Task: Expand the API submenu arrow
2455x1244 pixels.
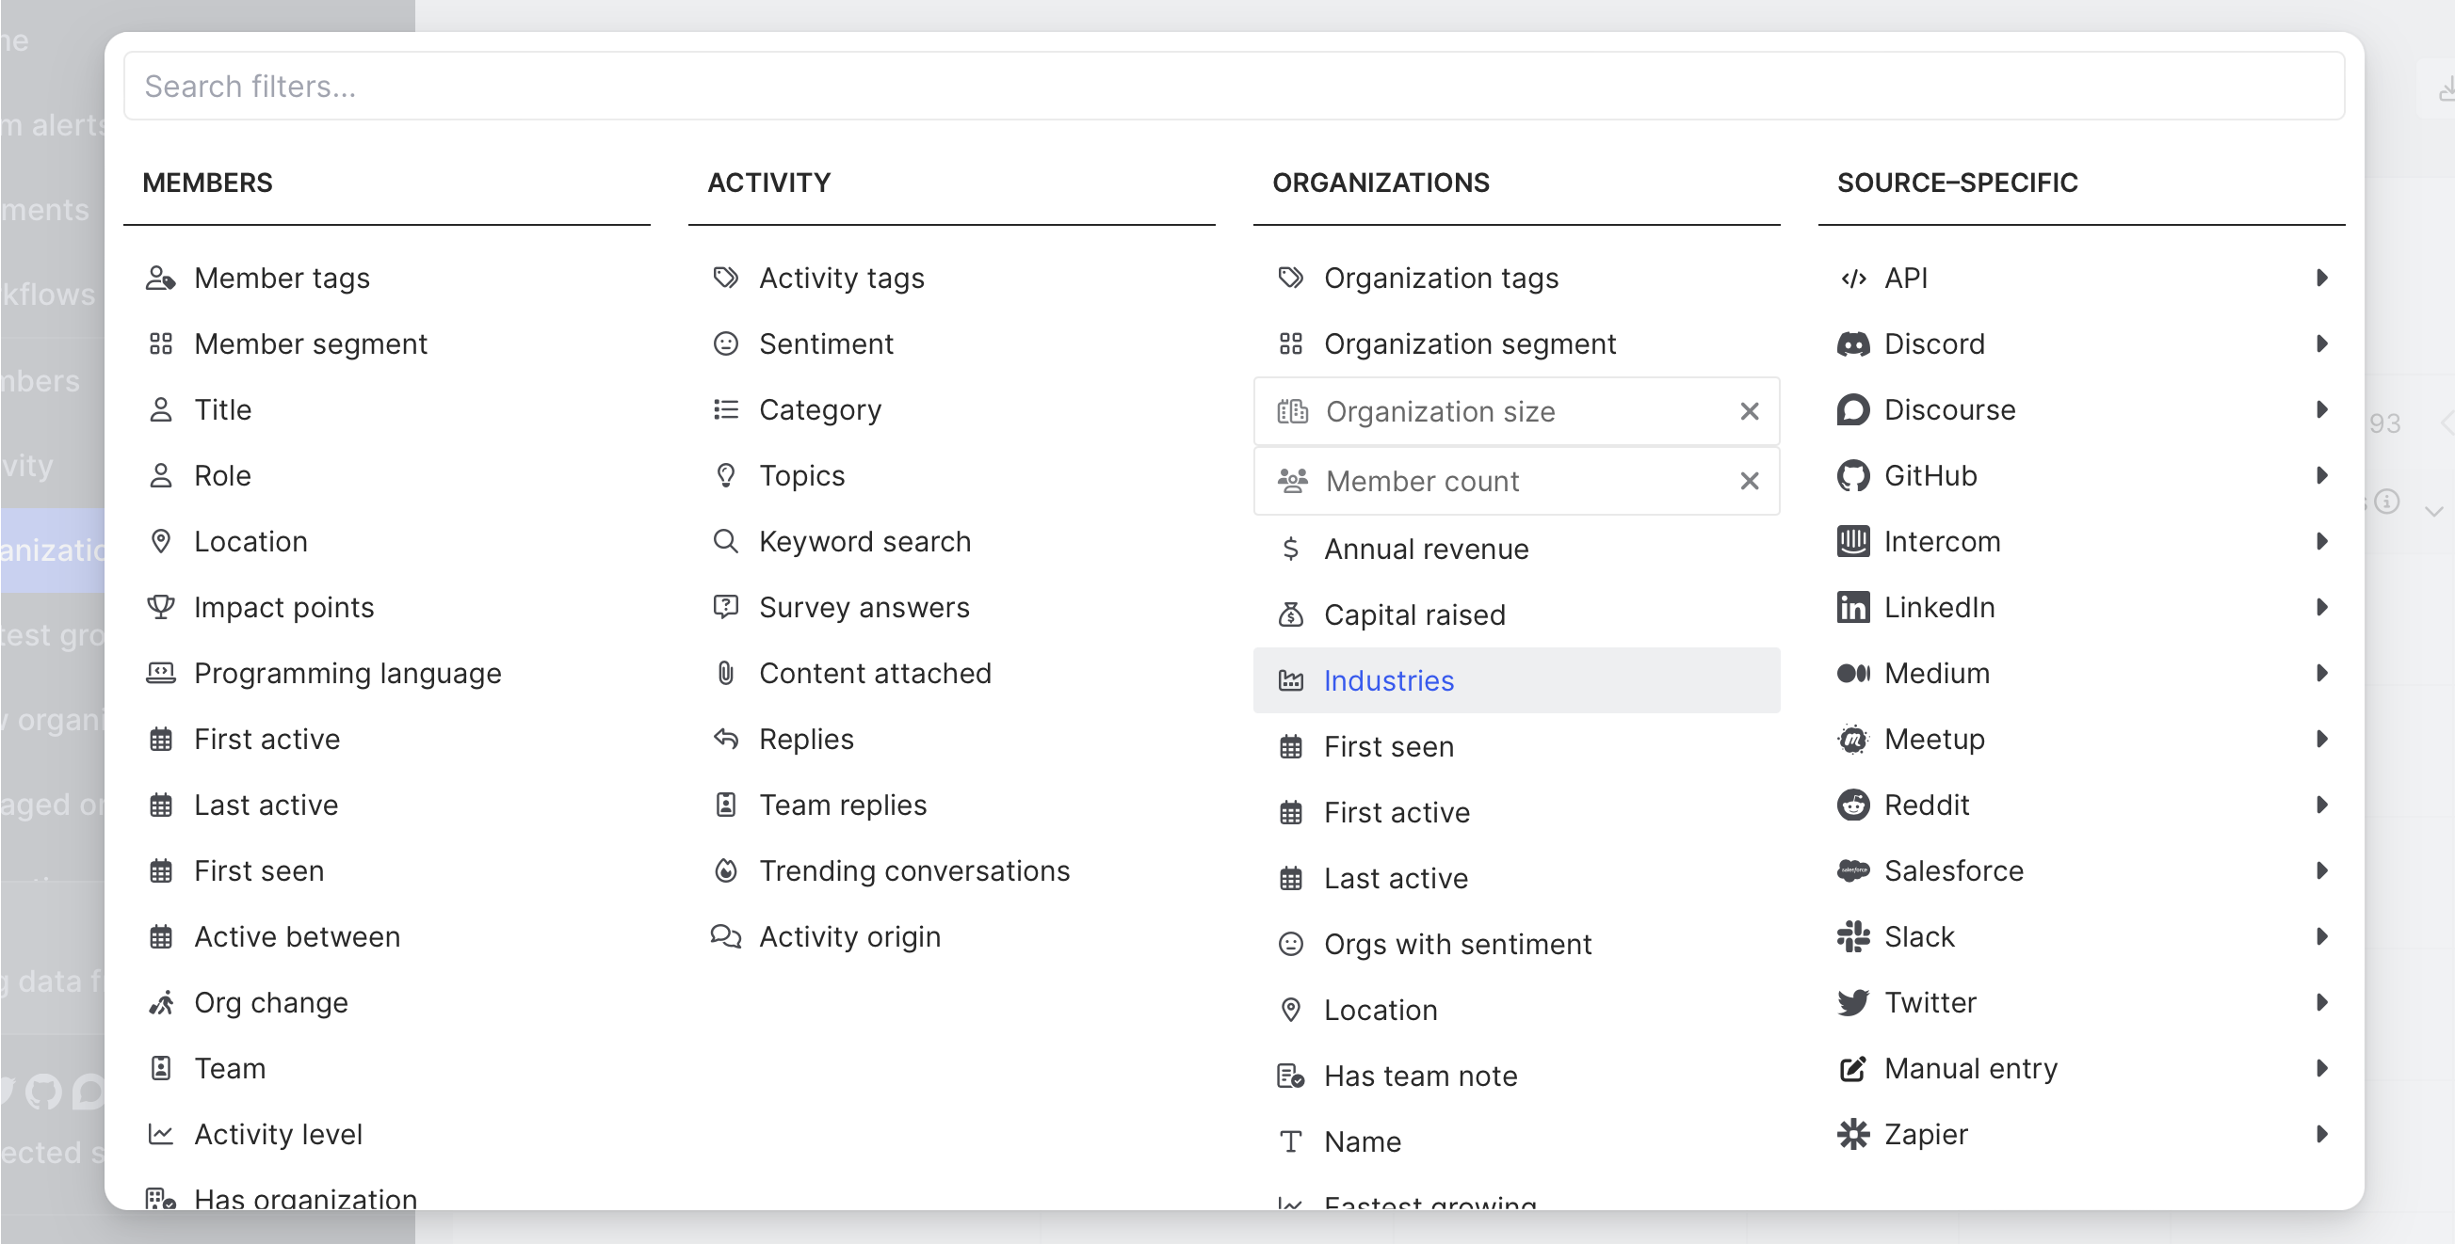Action: pyautogui.click(x=2321, y=279)
